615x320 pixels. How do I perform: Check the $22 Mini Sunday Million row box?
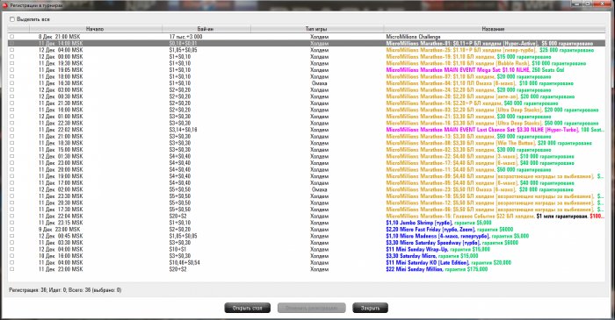[11, 269]
